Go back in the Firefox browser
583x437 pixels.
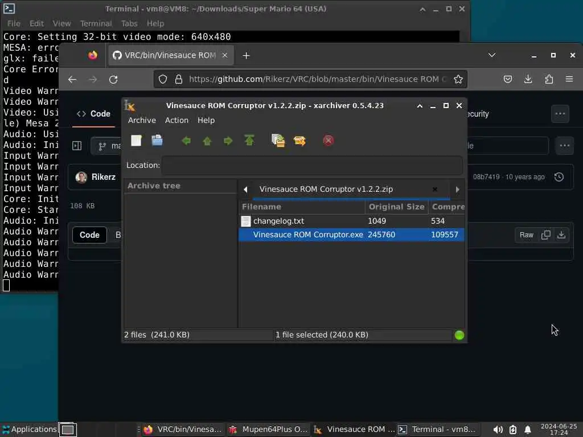72,79
